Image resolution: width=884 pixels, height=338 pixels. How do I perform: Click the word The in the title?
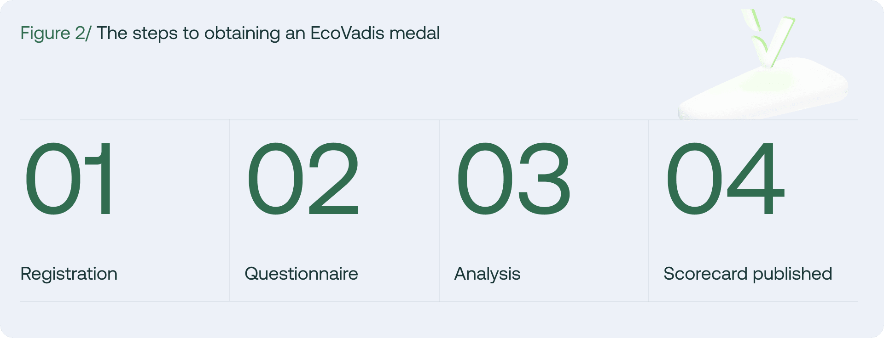point(112,33)
